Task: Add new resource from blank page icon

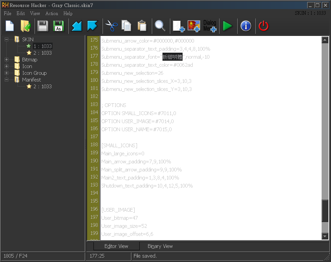Action: tap(179, 26)
